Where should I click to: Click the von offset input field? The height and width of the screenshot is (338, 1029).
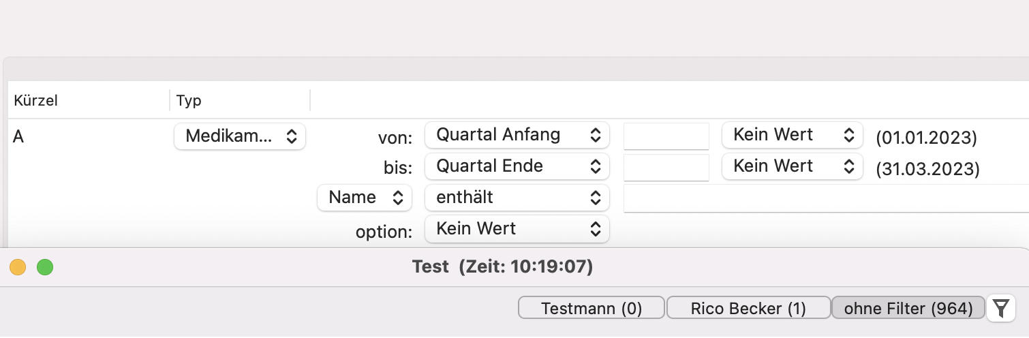pyautogui.click(x=666, y=136)
